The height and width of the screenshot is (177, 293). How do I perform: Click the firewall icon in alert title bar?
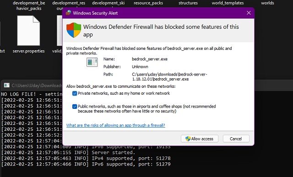(x=68, y=13)
